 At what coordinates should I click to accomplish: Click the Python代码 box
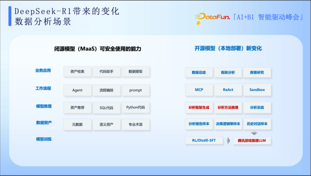point(136,107)
